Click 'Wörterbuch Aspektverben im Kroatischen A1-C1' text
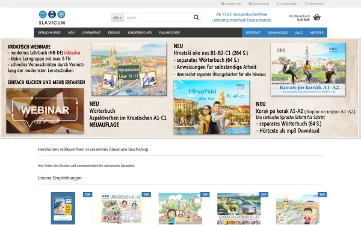The width and height of the screenshot is (361, 225). (128, 115)
